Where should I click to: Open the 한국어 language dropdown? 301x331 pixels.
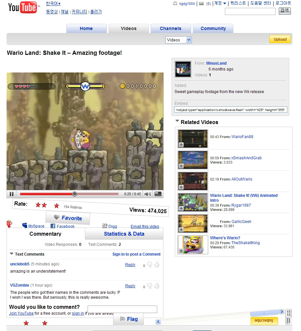(x=53, y=4)
